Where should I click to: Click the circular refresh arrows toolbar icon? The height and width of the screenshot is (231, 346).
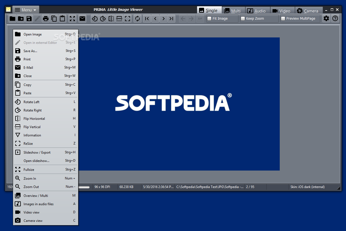pos(138,19)
